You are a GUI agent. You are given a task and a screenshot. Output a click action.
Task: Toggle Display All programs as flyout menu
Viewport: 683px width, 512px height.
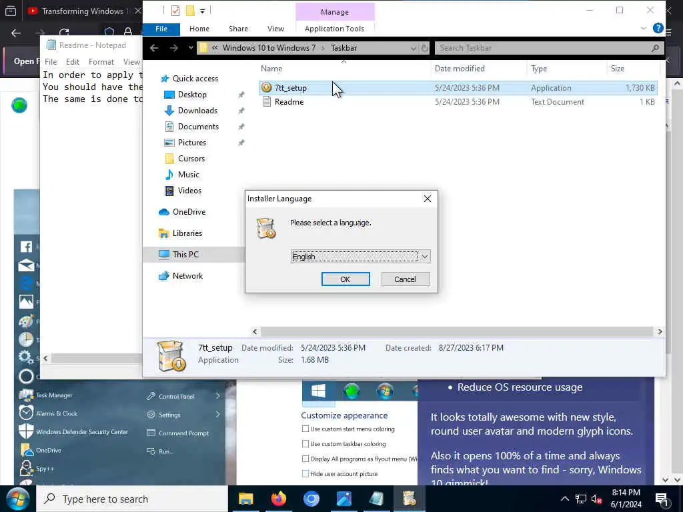(305, 459)
